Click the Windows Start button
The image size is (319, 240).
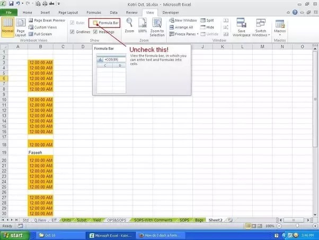pyautogui.click(x=14, y=236)
